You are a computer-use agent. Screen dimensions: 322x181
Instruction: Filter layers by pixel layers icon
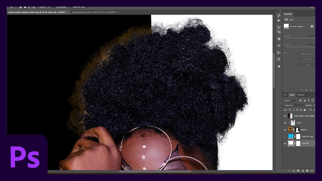point(300,100)
